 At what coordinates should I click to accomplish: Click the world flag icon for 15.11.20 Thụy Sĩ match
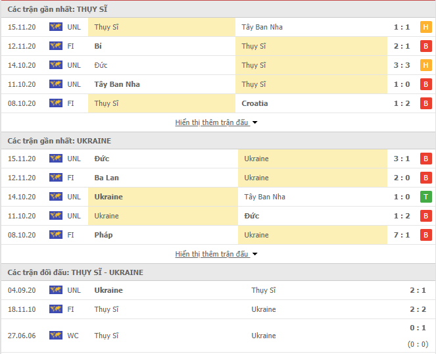[x=56, y=27]
